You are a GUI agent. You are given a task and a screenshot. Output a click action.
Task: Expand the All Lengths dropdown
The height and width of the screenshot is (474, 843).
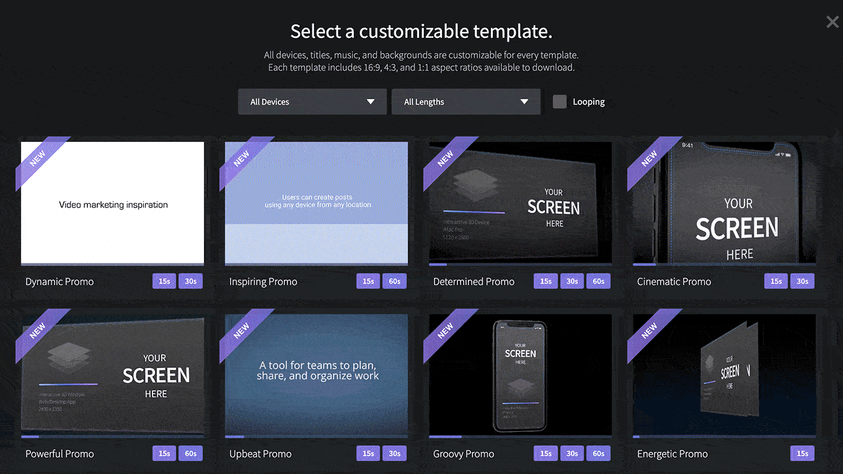[466, 102]
